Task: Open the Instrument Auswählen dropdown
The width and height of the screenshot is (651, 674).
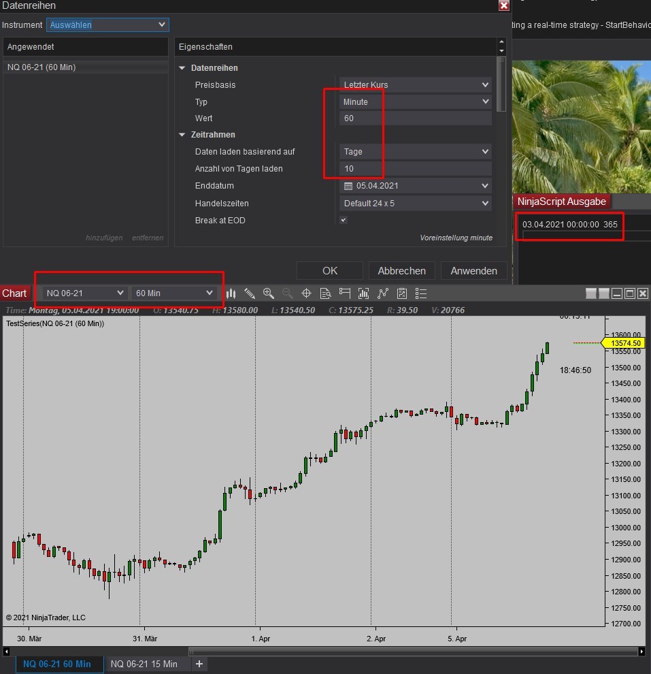Action: point(107,25)
